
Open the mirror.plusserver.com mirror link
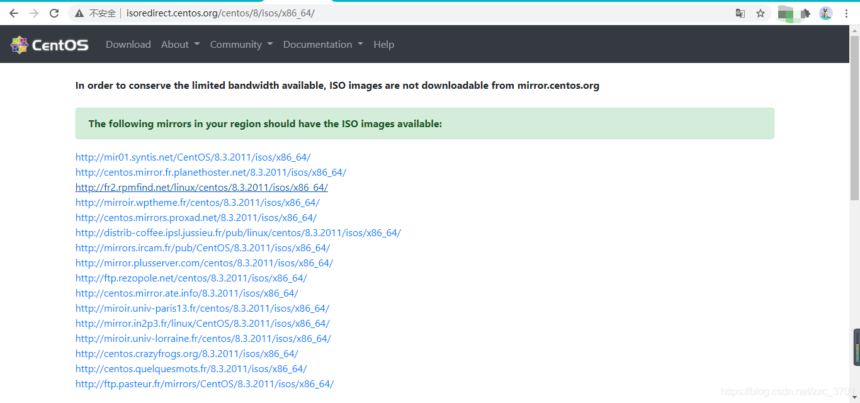(x=204, y=263)
